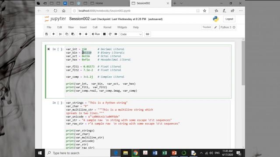Go back in the browser
Image resolution: width=280 pixels, height=157 pixels.
point(39,10)
